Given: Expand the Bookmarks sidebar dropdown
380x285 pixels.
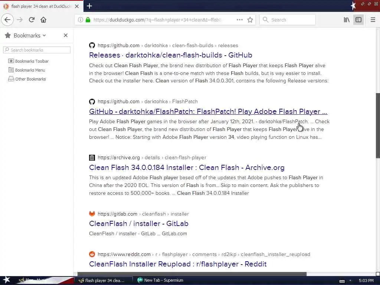Looking at the screenshot, I should pos(44,35).
